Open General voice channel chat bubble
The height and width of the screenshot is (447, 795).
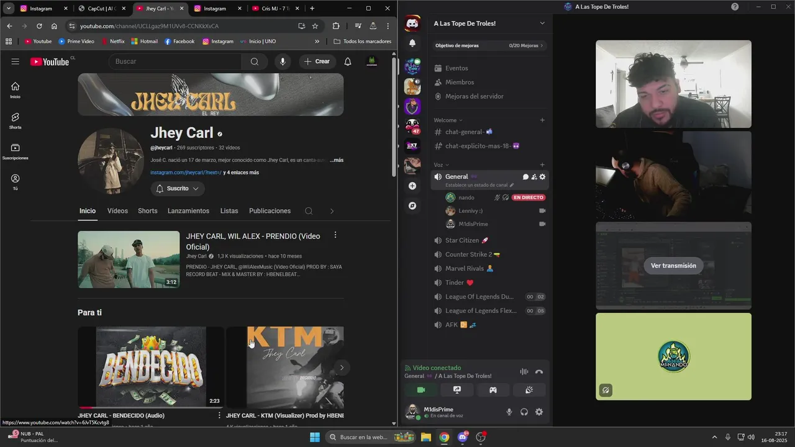coord(525,177)
